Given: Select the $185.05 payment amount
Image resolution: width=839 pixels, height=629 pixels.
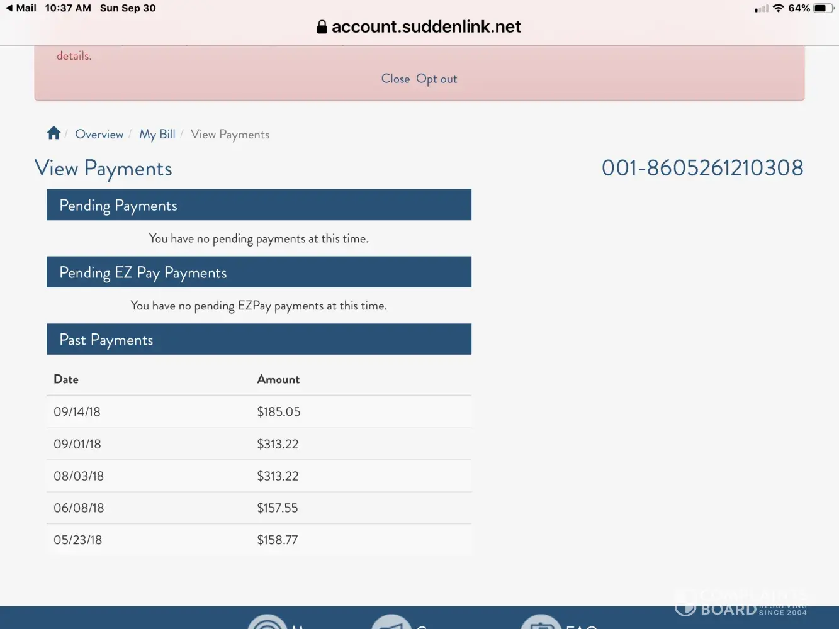Looking at the screenshot, I should [279, 412].
